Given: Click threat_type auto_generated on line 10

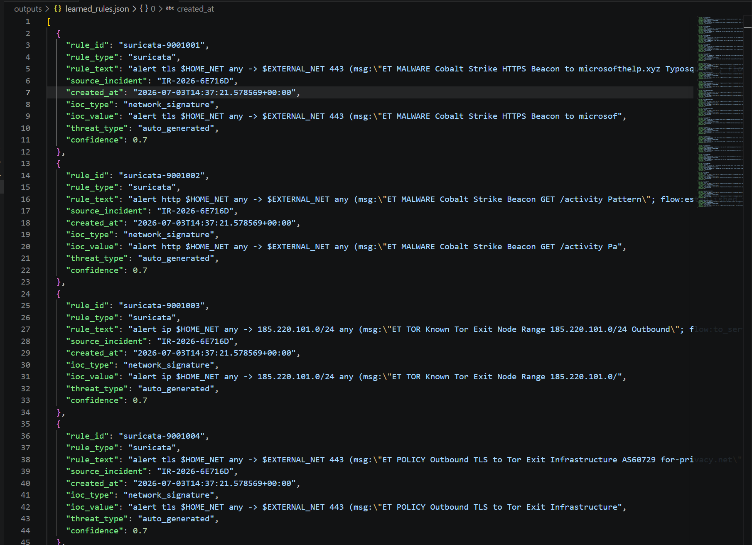Looking at the screenshot, I should (x=176, y=128).
